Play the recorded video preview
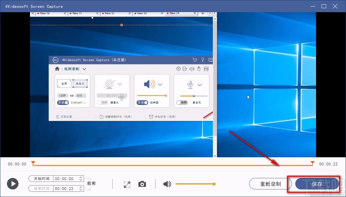The image size is (346, 197). tap(13, 184)
